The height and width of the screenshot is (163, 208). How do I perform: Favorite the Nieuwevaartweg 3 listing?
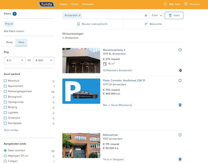click(x=180, y=50)
